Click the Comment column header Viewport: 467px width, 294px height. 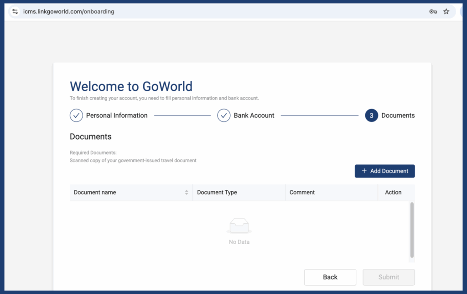[302, 193]
